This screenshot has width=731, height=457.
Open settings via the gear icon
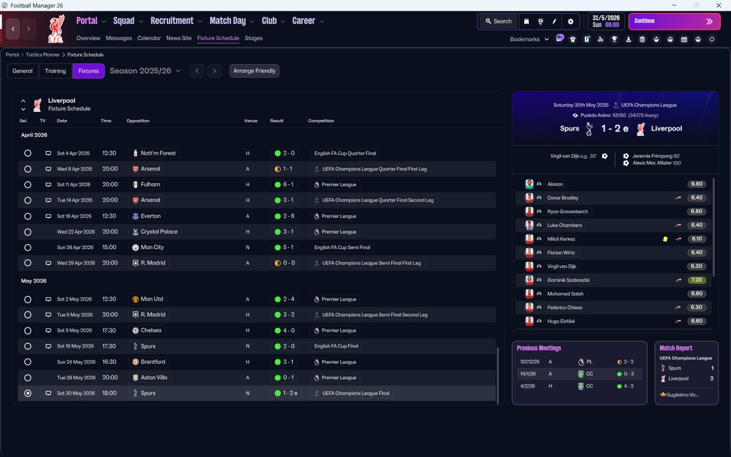[571, 21]
